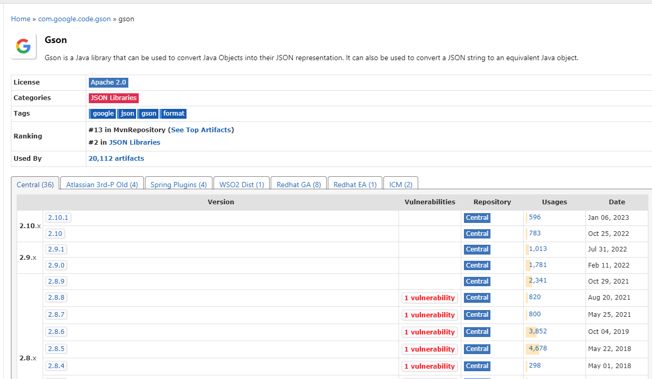Open version 2.8.8
The height and width of the screenshot is (379, 652).
click(x=56, y=298)
